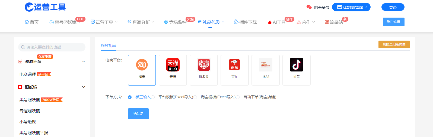
Task: Click the 合作 nav icon
Action: point(299,22)
